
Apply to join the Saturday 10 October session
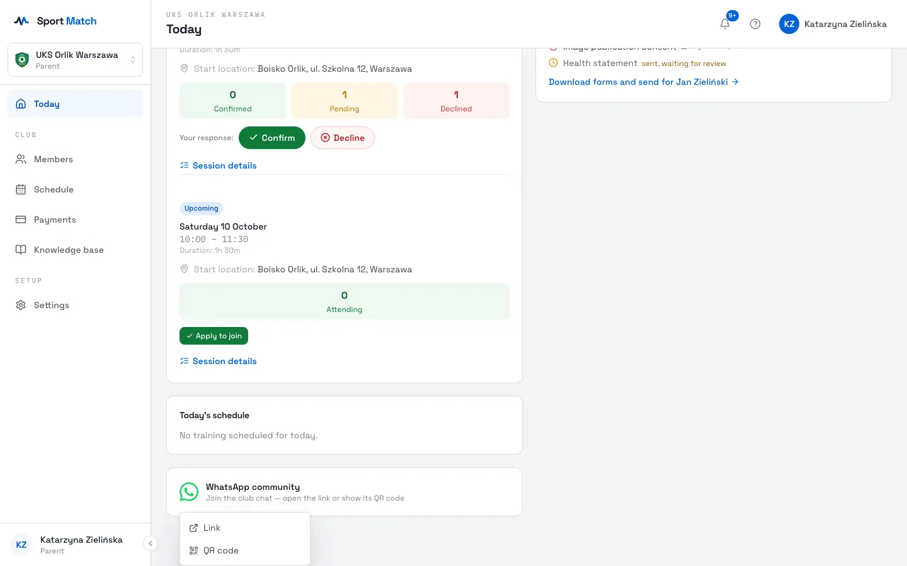pyautogui.click(x=214, y=336)
